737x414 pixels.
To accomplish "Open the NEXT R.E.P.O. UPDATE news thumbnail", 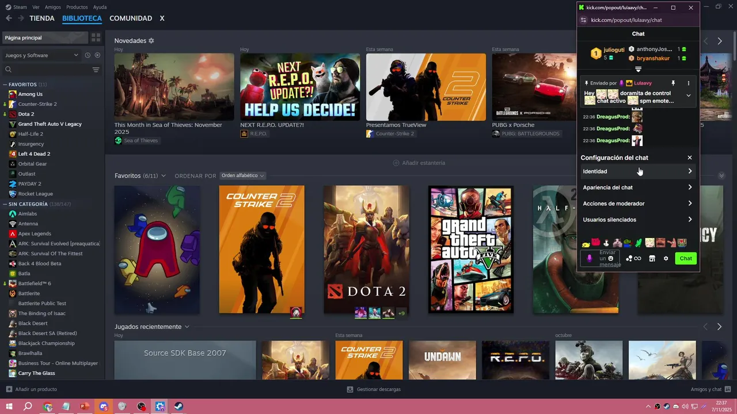I will point(300,87).
